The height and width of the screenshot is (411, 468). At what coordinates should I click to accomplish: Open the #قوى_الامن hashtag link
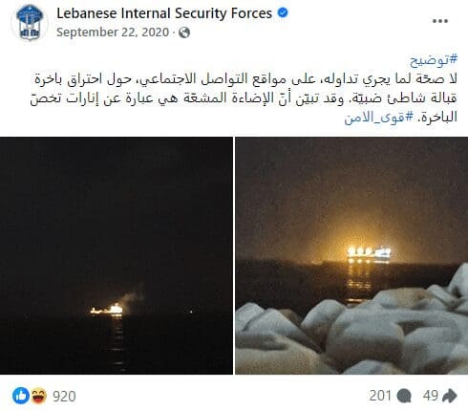pos(378,118)
